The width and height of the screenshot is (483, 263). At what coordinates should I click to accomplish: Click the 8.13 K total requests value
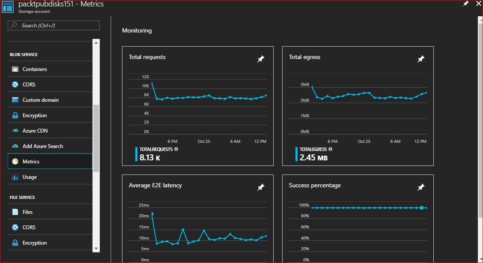(150, 157)
